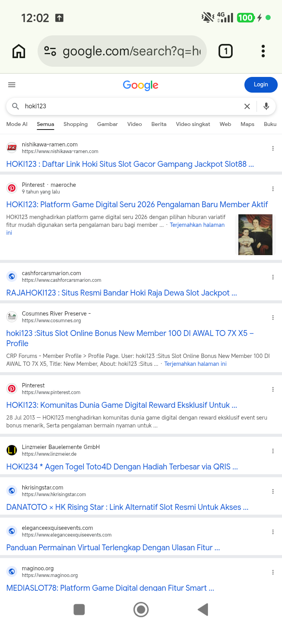
Task: Tap Android recent apps square button
Action: 79,610
